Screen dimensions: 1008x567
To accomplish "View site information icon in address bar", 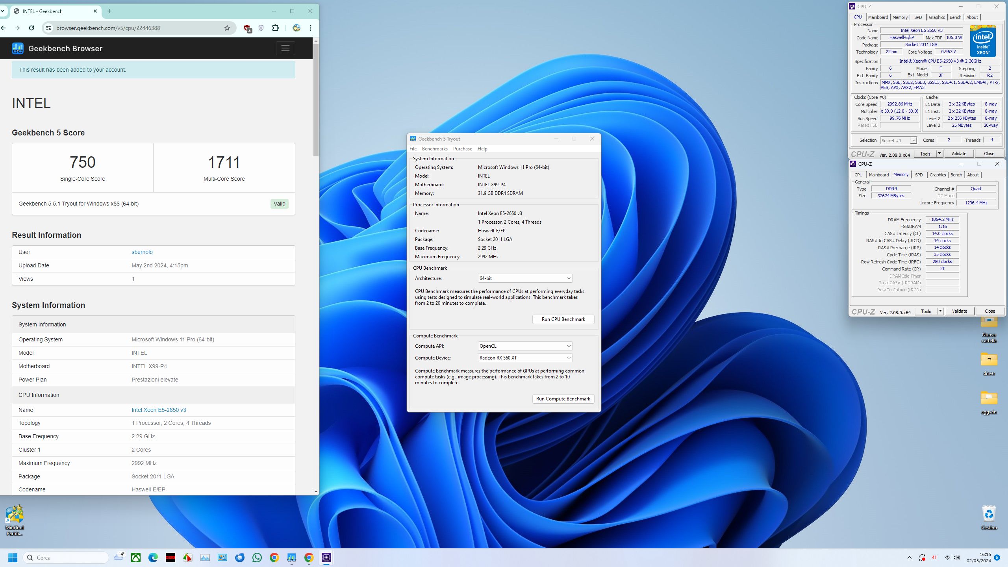I will 48,28.
